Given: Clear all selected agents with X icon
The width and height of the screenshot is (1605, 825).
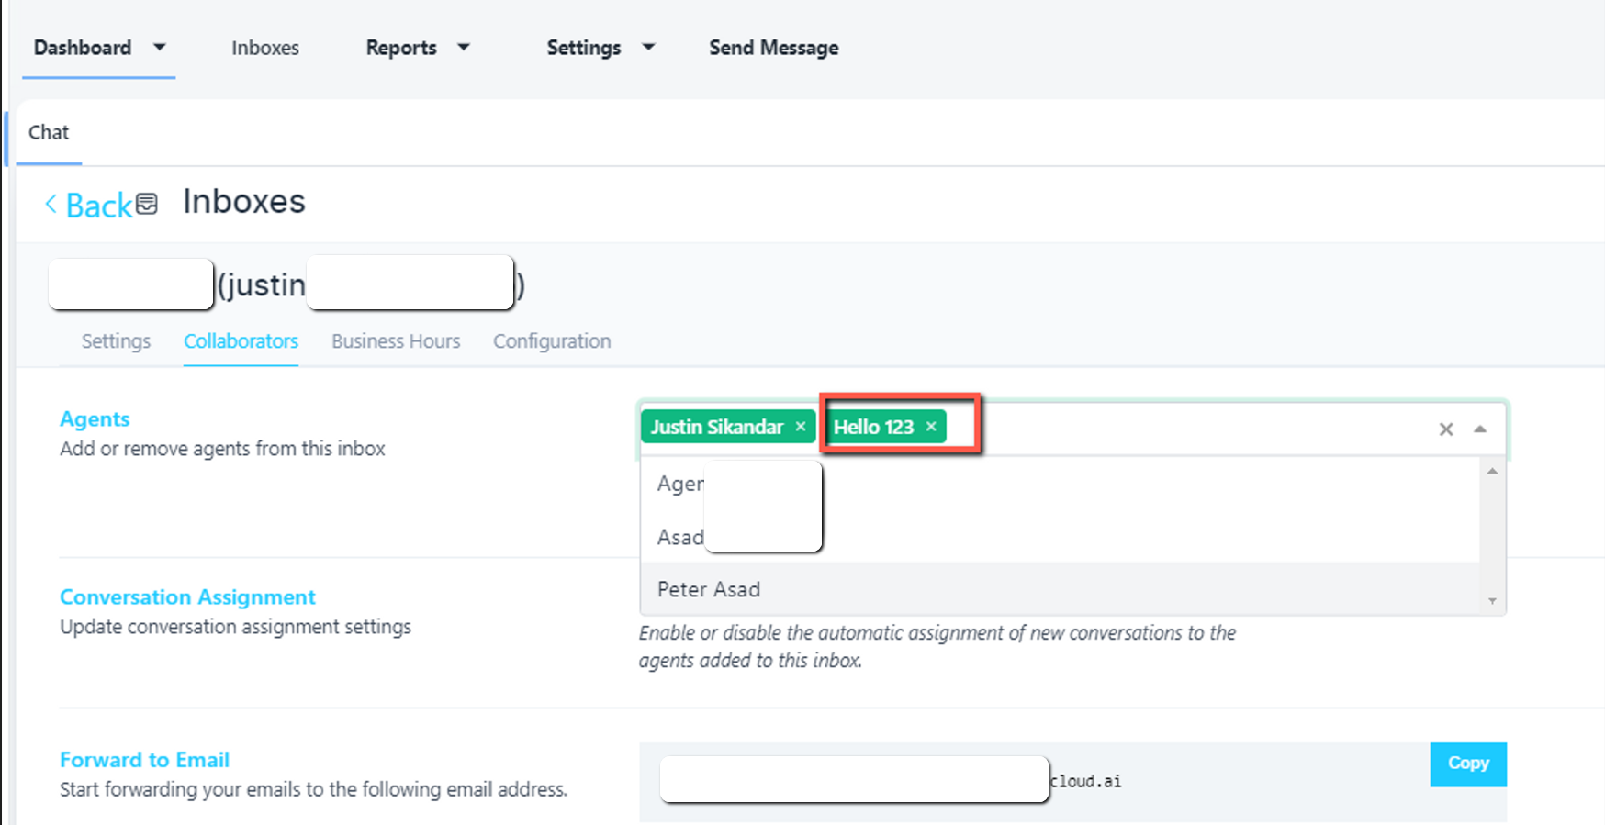Looking at the screenshot, I should (1446, 429).
